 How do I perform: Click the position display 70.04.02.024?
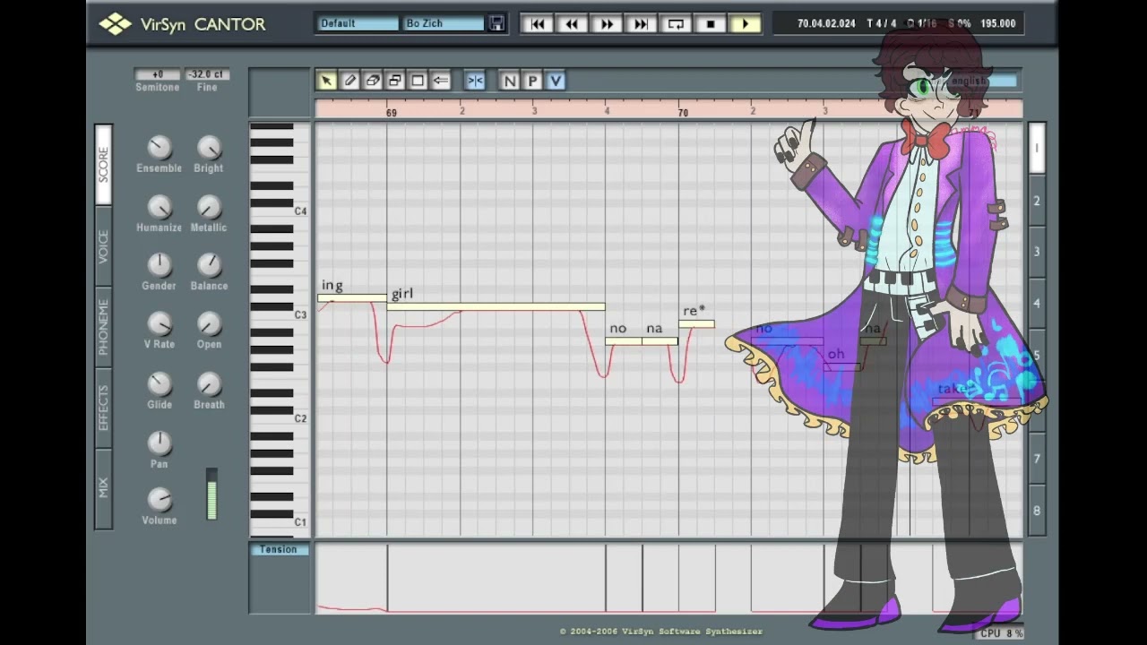pyautogui.click(x=826, y=24)
